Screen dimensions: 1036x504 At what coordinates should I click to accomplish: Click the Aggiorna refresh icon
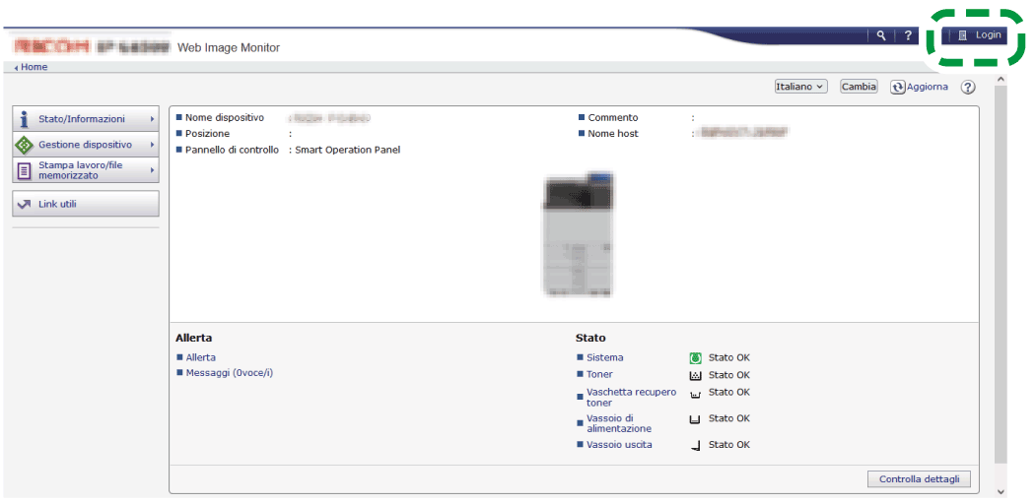pos(897,87)
